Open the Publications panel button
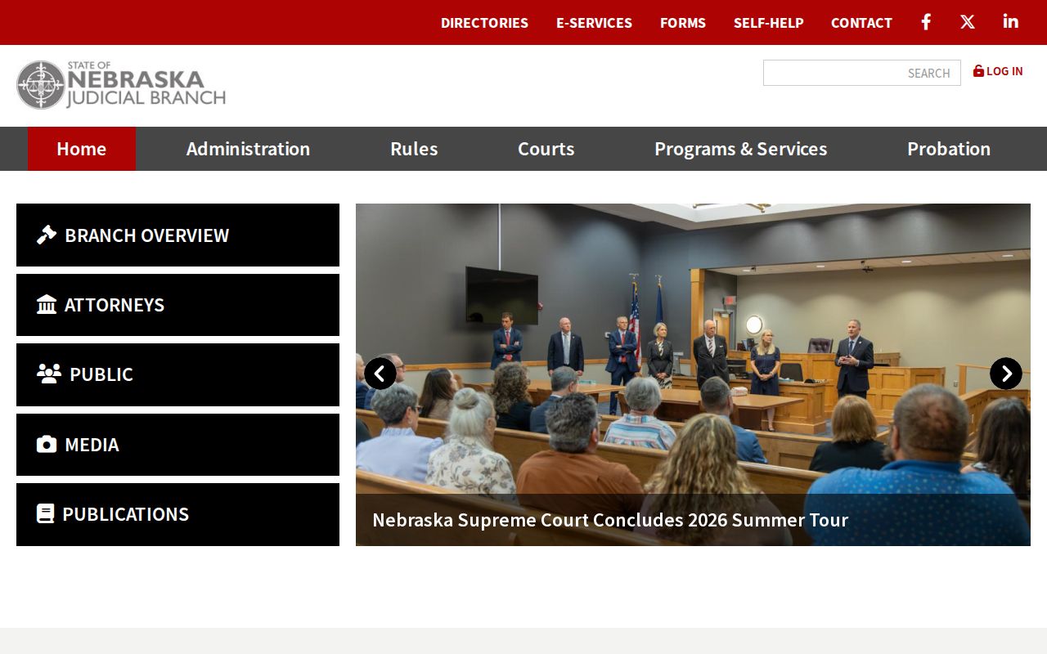This screenshot has width=1047, height=654. click(177, 514)
